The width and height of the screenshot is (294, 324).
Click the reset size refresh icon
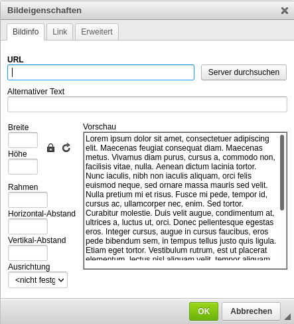(66, 148)
